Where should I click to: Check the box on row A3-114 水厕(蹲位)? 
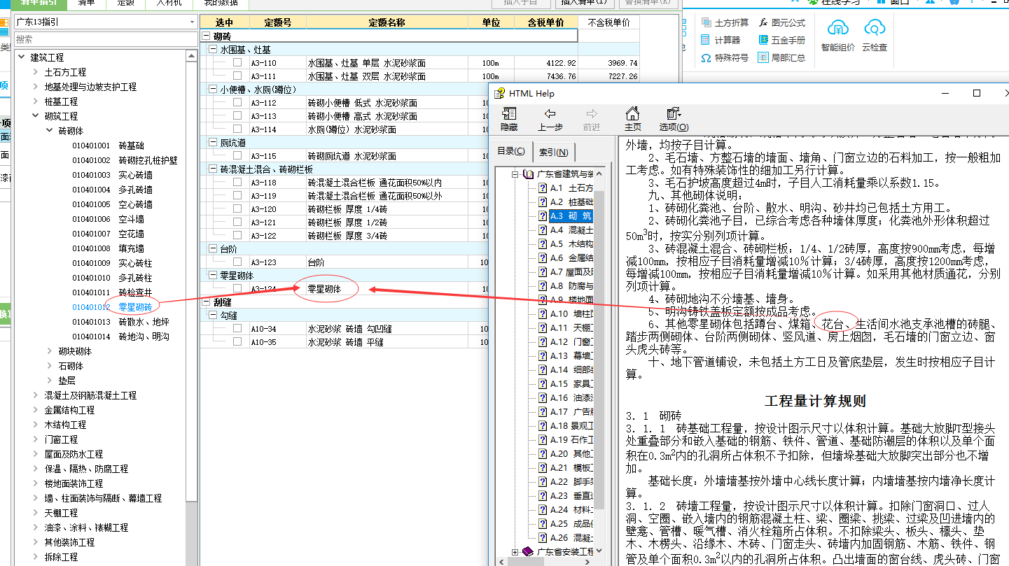(237, 129)
